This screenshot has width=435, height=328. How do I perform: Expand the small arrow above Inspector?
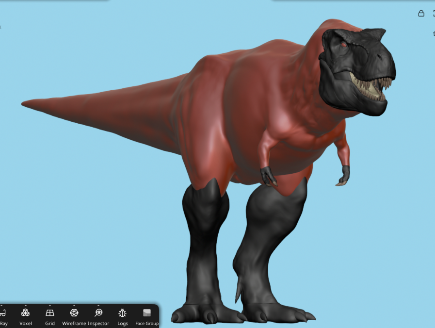tap(98, 306)
